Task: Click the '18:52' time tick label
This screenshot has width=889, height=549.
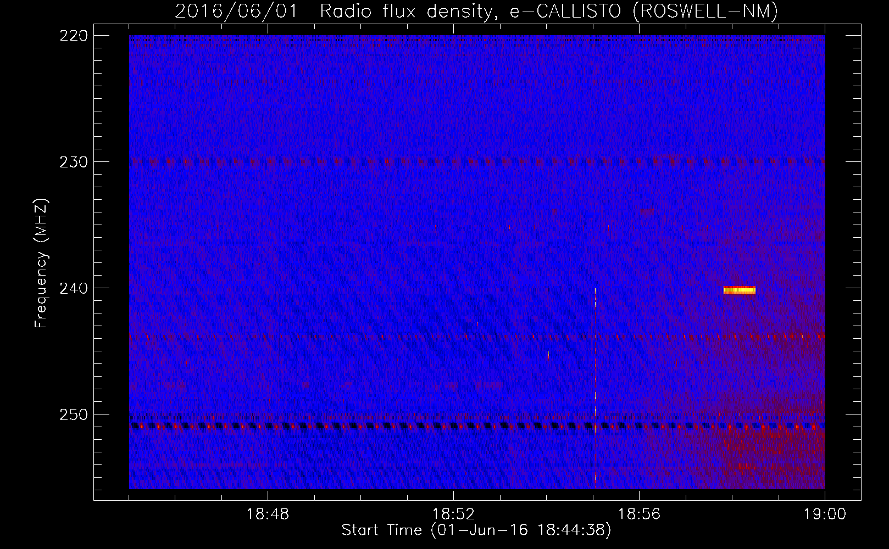Action: click(453, 514)
